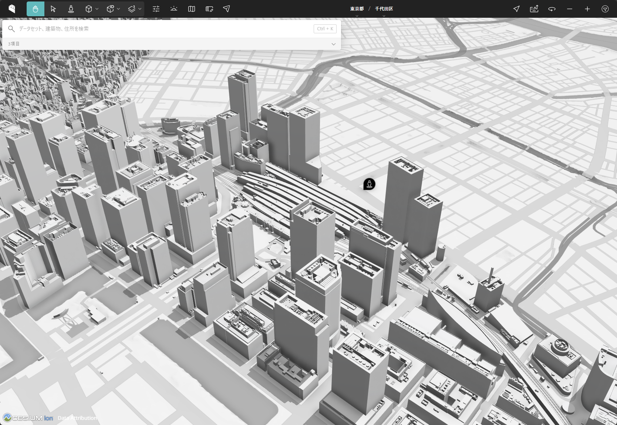Click the Ctrl + K shortcut badge
The image size is (617, 425).
pos(325,29)
